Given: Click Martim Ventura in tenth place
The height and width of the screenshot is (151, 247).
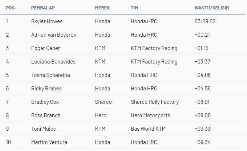Looking at the screenshot, I should click(x=49, y=142).
